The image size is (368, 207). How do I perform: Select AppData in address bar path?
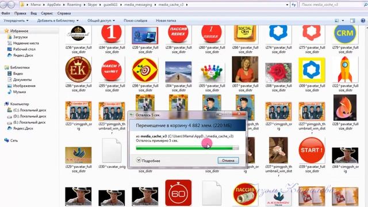[53, 5]
